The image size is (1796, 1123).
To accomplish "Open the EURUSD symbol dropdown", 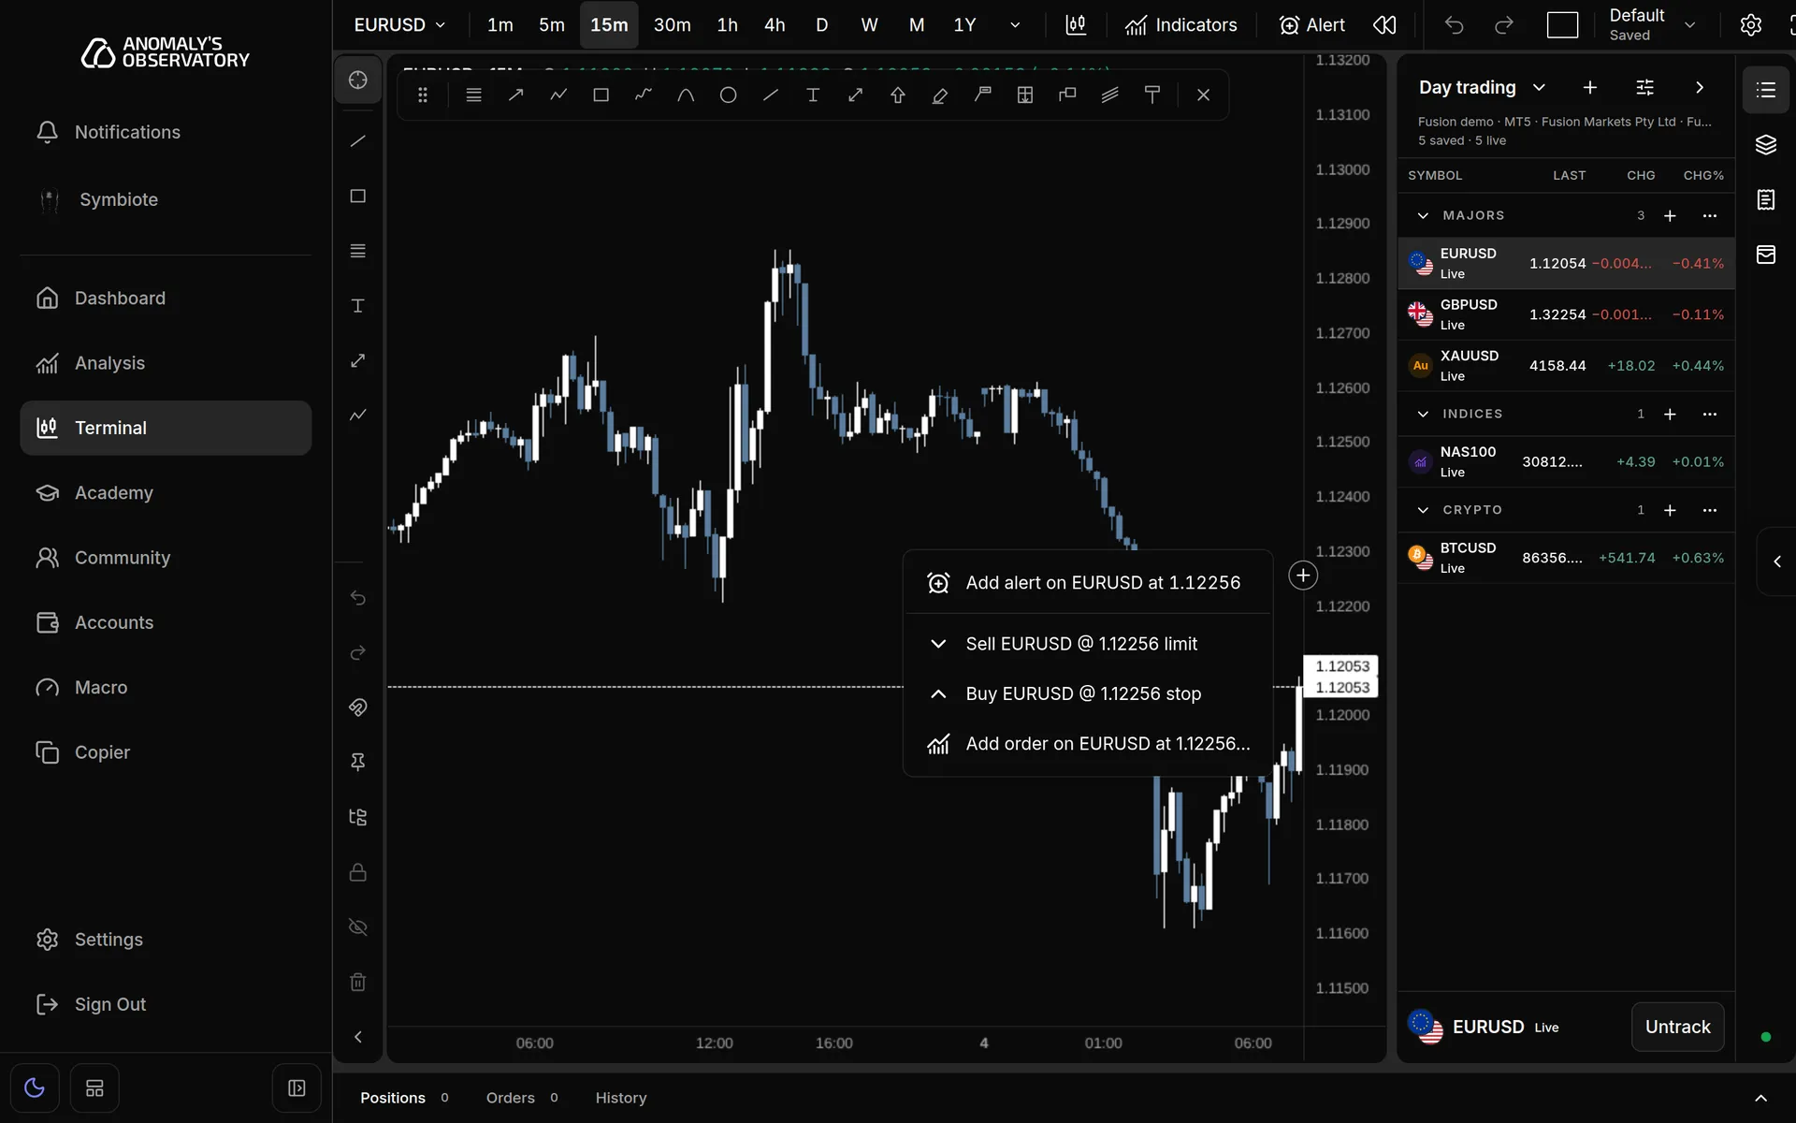I will pyautogui.click(x=399, y=25).
